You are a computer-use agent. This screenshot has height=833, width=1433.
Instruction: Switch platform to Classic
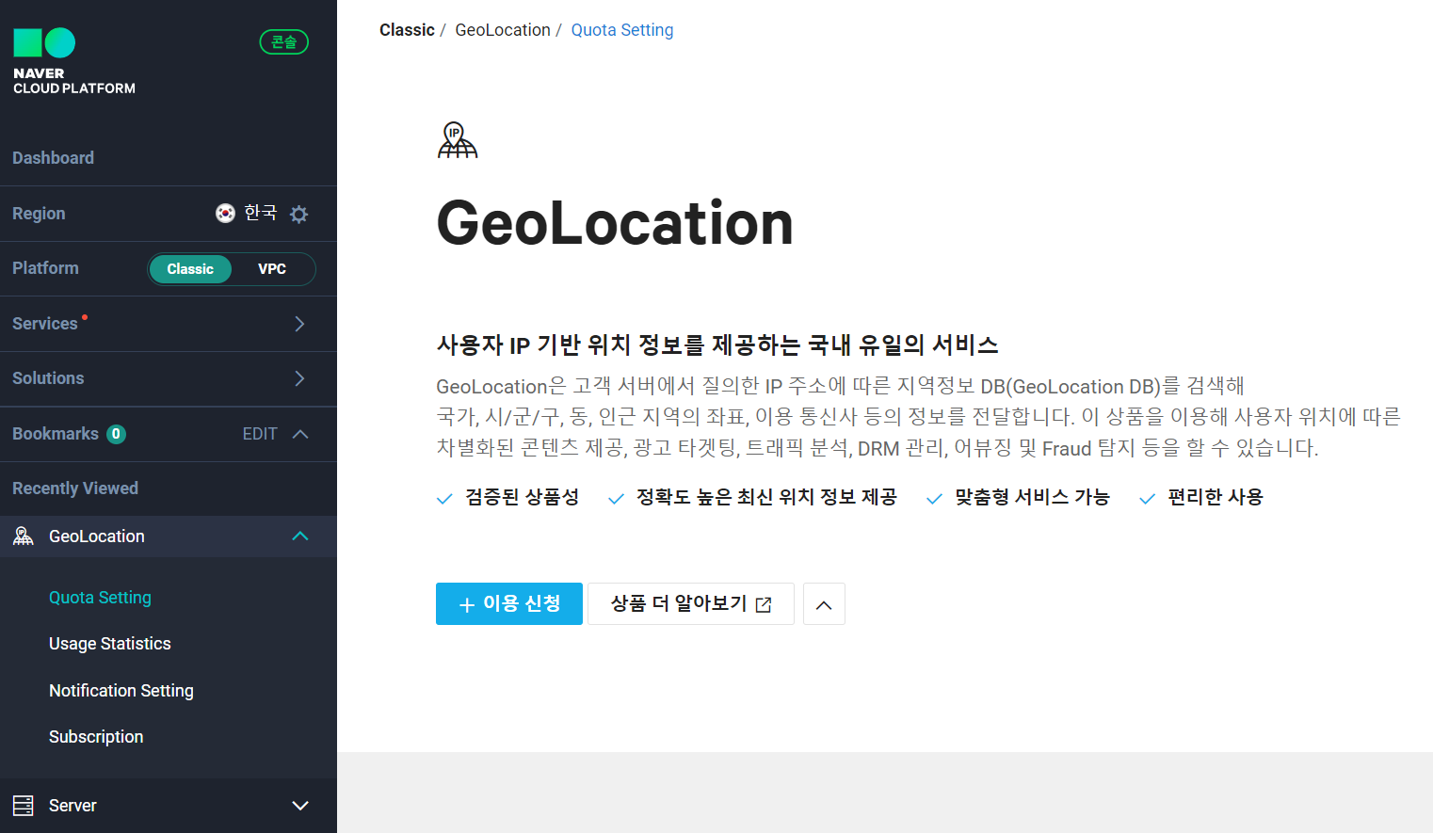pos(190,269)
